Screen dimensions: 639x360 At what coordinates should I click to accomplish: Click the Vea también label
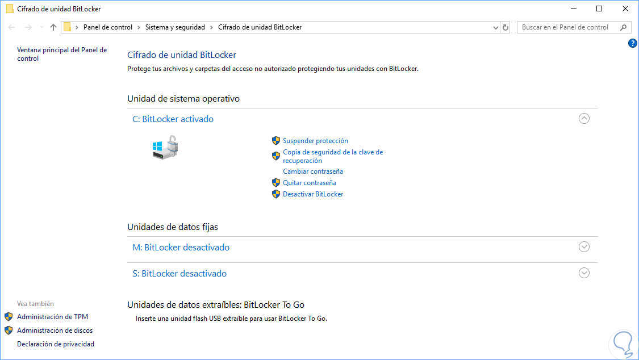(35, 304)
